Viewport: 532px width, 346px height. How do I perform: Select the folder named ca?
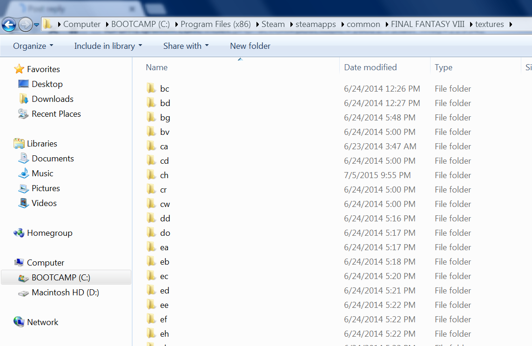pos(164,146)
